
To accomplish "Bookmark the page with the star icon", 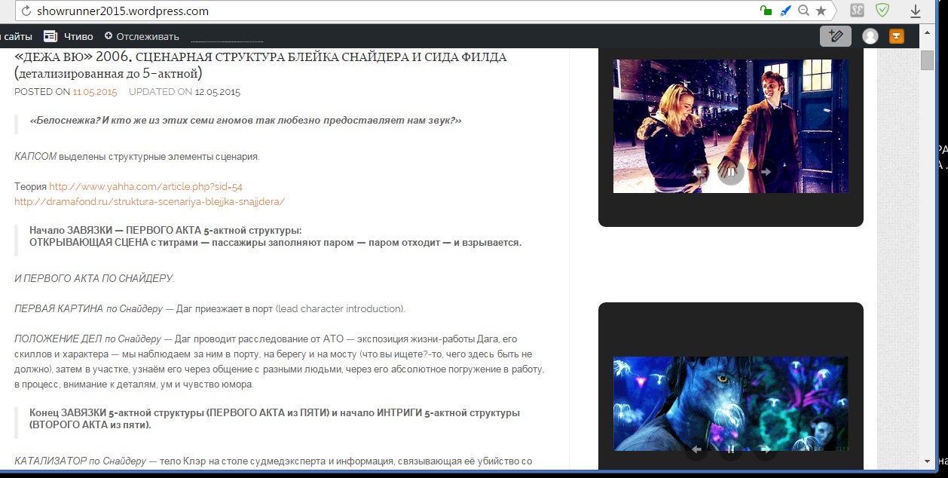I will coord(821,11).
